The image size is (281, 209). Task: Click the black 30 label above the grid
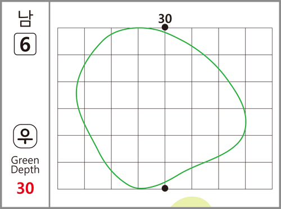[x=165, y=19]
